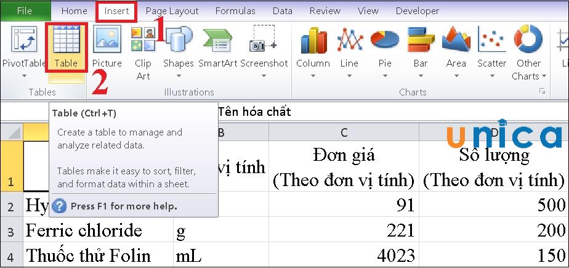
Task: Open the Column chart dropdown
Action: click(x=313, y=76)
